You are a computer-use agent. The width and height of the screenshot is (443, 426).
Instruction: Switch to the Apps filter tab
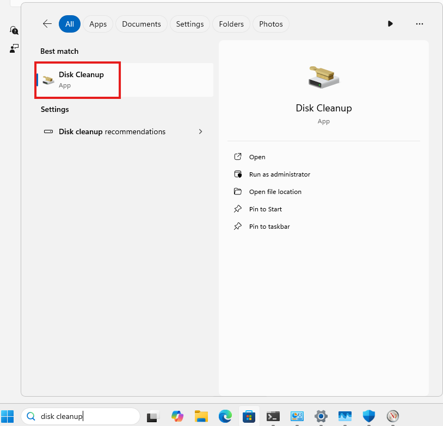pyautogui.click(x=98, y=24)
